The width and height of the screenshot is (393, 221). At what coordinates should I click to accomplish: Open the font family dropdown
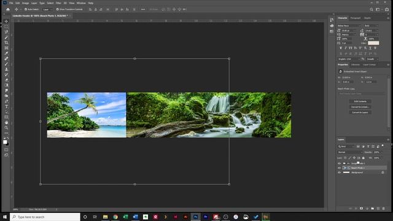tap(349, 26)
